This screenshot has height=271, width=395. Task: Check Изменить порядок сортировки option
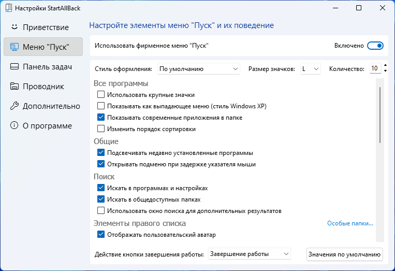coord(101,129)
